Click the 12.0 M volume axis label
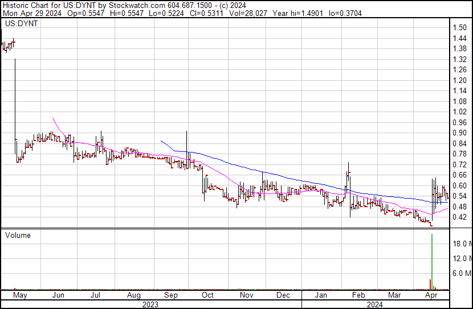This screenshot has width=473, height=309. (462, 258)
